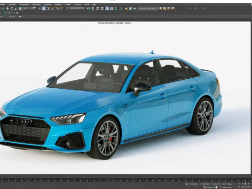Click the Z coordinate input field

point(217,184)
